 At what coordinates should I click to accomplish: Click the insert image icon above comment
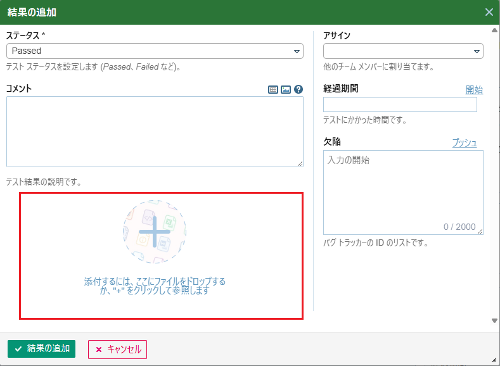pos(286,90)
